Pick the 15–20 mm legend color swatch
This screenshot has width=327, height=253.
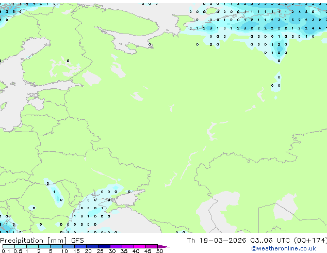80,246
